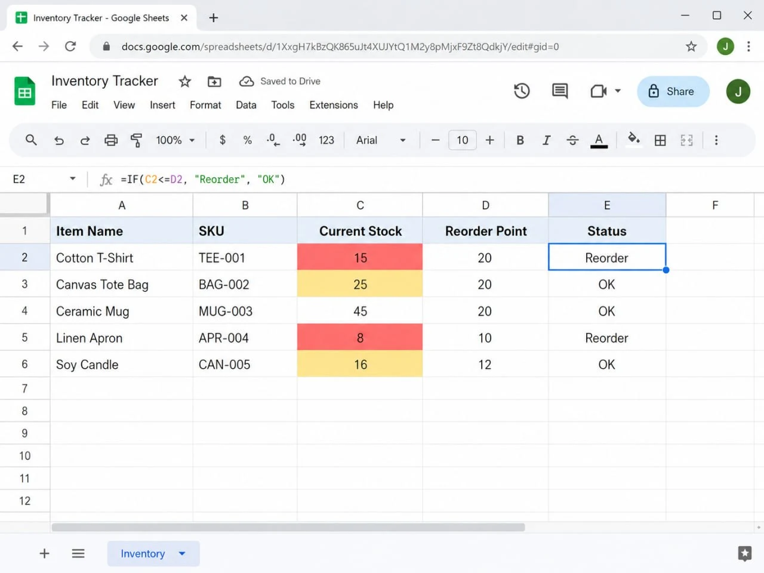Undo the last action

tap(58, 140)
